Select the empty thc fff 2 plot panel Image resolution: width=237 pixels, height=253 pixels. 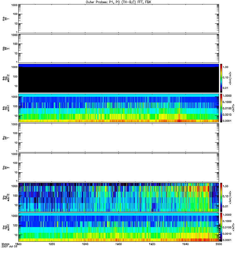(118, 168)
